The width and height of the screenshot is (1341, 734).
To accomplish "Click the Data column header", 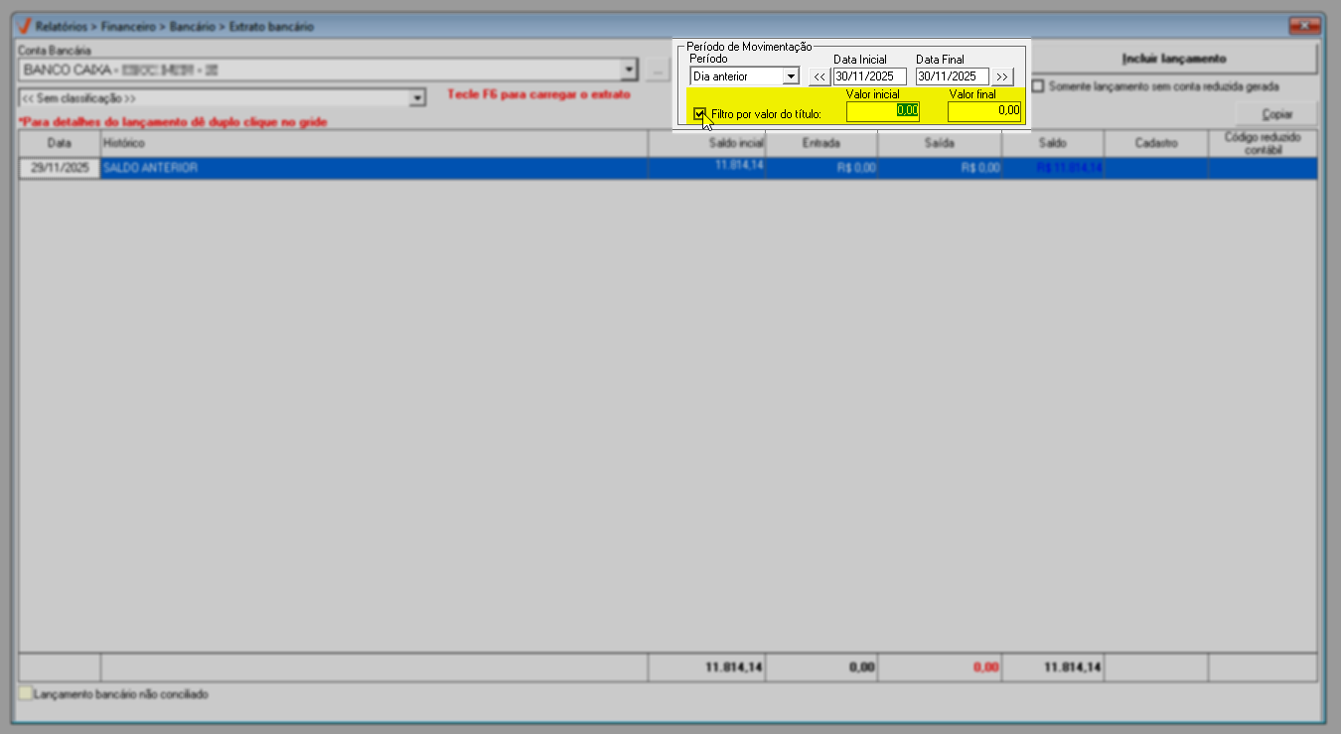I will [x=60, y=144].
